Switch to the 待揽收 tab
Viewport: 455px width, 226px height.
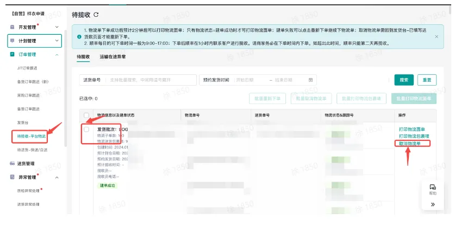tap(83, 57)
